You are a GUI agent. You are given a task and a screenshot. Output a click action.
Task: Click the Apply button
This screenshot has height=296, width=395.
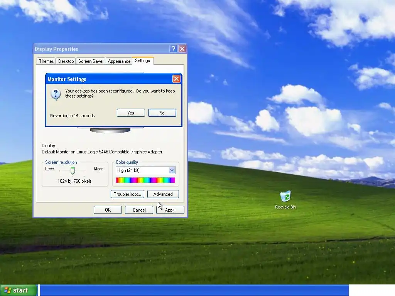(170, 210)
